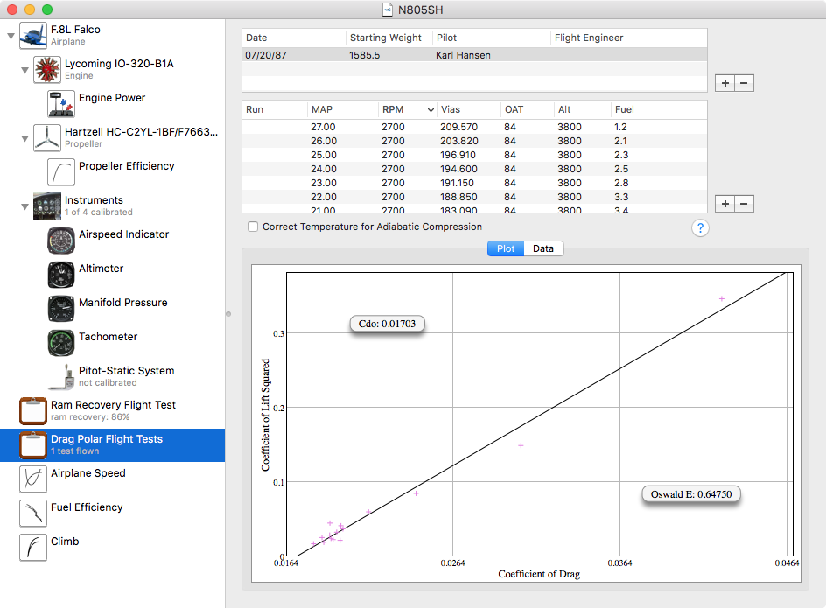Collapse the Instruments tree node
The height and width of the screenshot is (608, 826).
[24, 206]
